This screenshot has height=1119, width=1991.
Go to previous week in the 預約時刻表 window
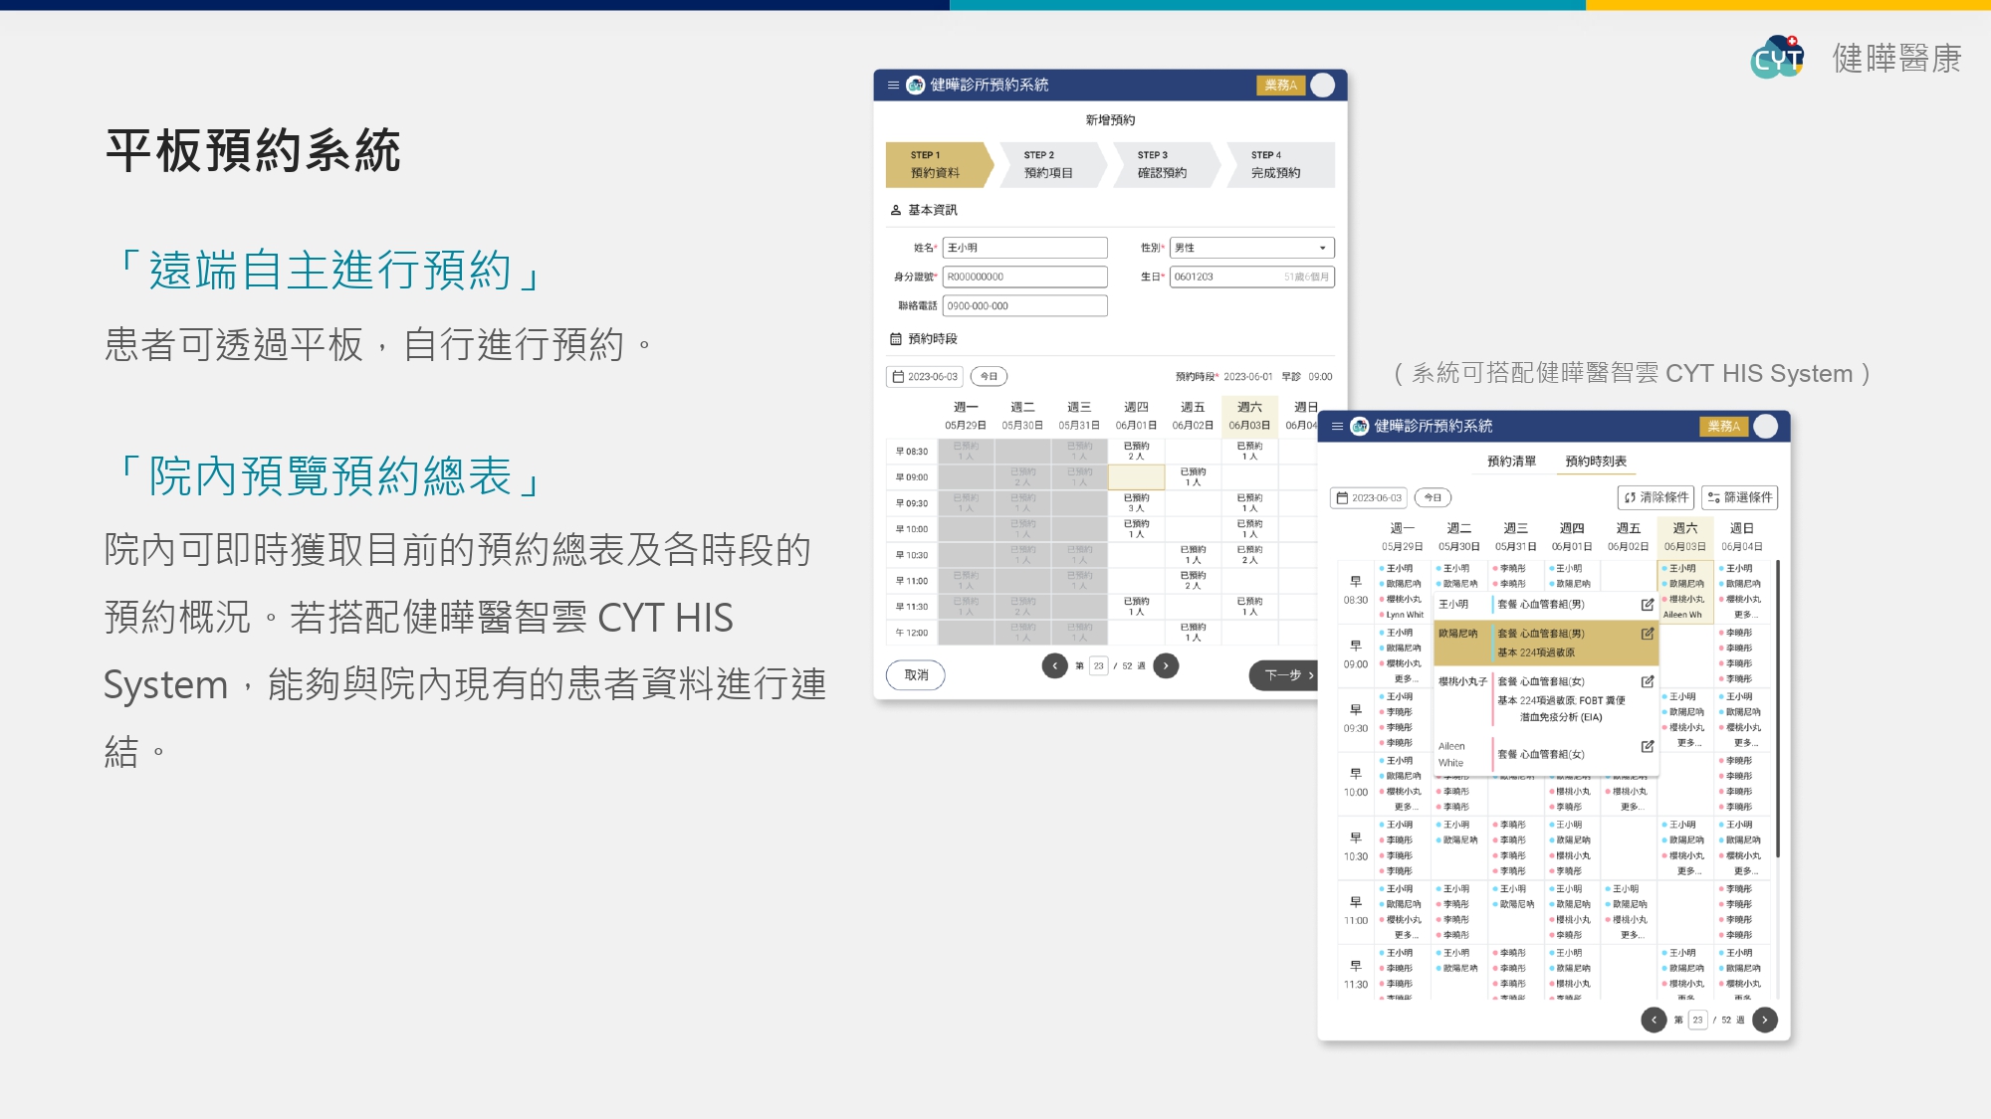click(x=1654, y=1020)
